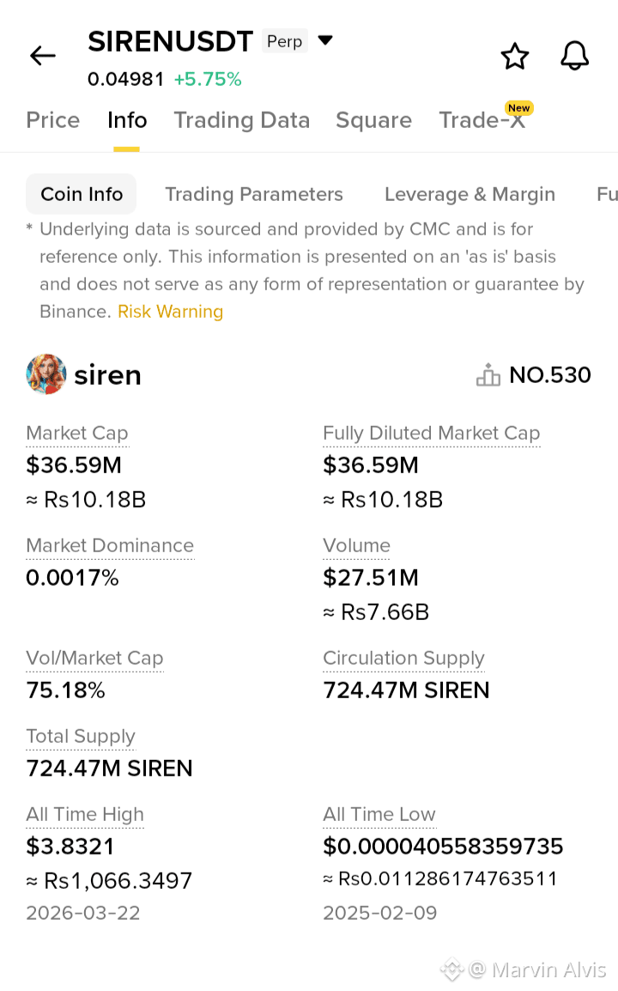Tap the Circulation Supply label
The image size is (618, 991).
point(403,658)
